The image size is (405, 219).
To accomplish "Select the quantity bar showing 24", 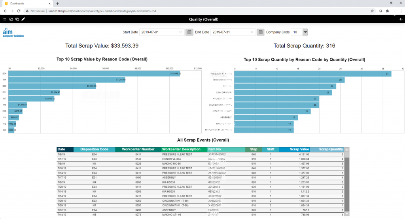I will (x=285, y=86).
